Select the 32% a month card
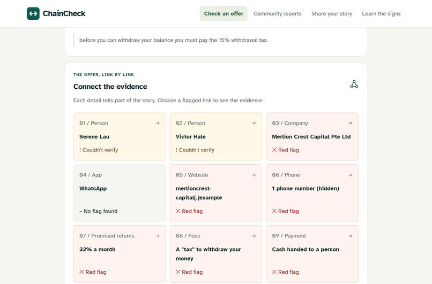Screen dimensions: 432x284 pos(120,254)
